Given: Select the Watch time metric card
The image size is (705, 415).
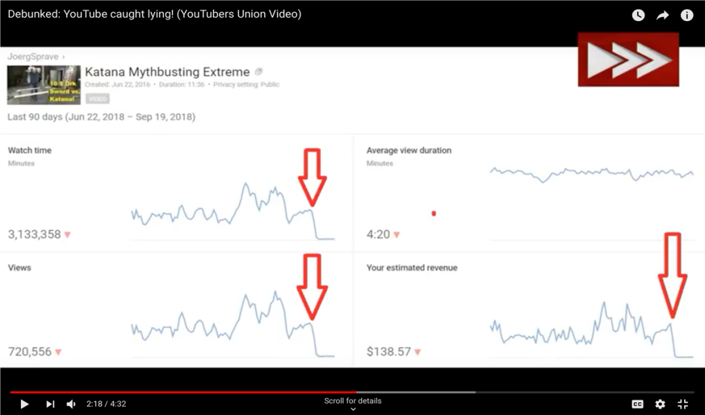Looking at the screenshot, I should (176, 193).
